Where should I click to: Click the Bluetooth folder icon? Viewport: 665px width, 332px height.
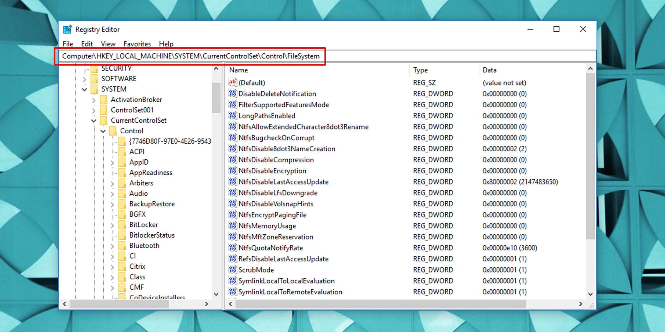123,245
